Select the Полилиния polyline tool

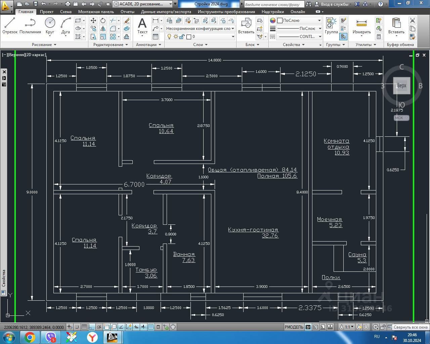click(x=30, y=26)
